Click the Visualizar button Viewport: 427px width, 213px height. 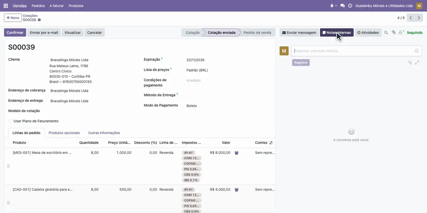click(x=72, y=33)
